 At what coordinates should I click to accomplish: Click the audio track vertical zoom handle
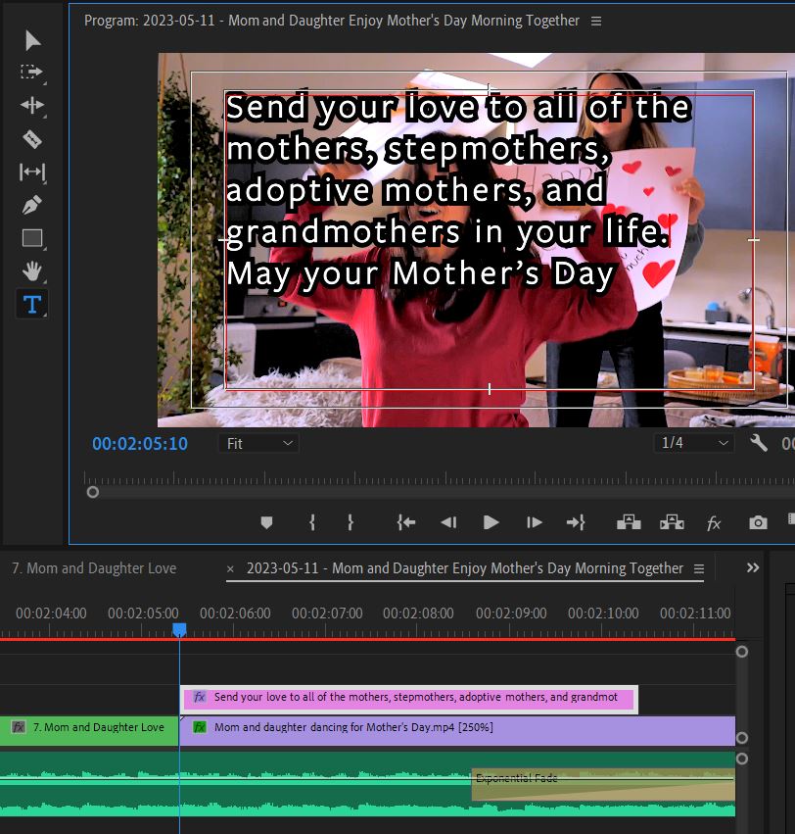[x=742, y=759]
